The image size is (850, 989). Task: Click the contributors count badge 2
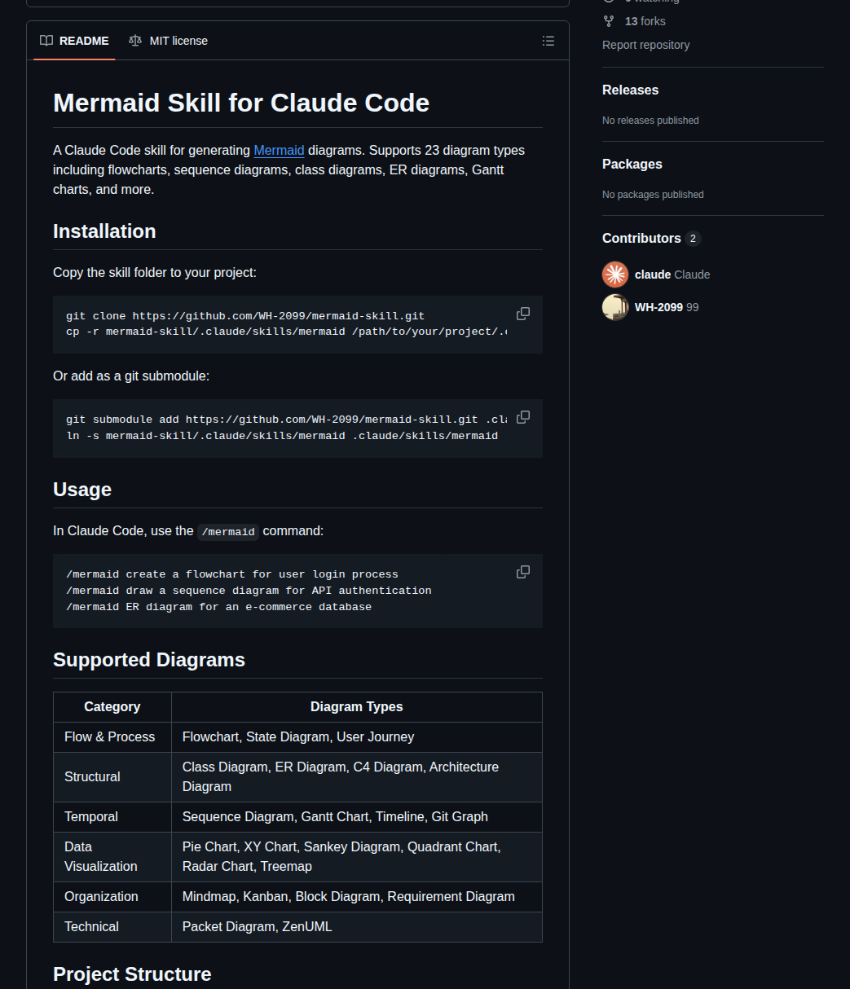693,239
